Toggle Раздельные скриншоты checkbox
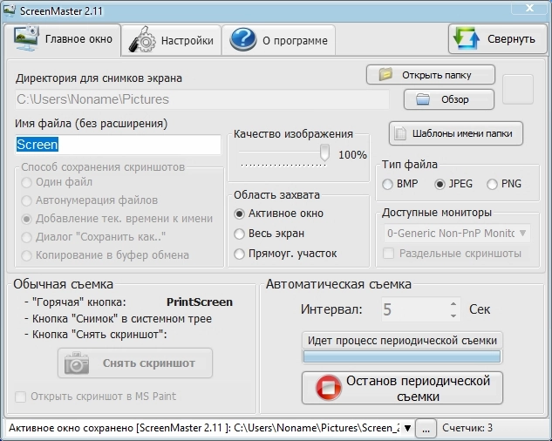 tap(452, 254)
